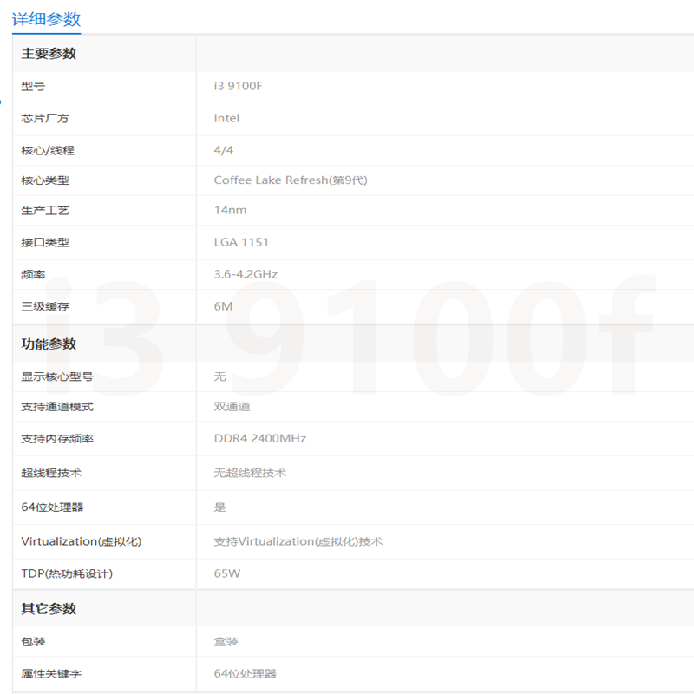
Task: Select the 盒装 value
Action: [x=226, y=641]
